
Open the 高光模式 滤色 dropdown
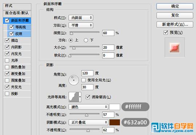(x=88, y=107)
